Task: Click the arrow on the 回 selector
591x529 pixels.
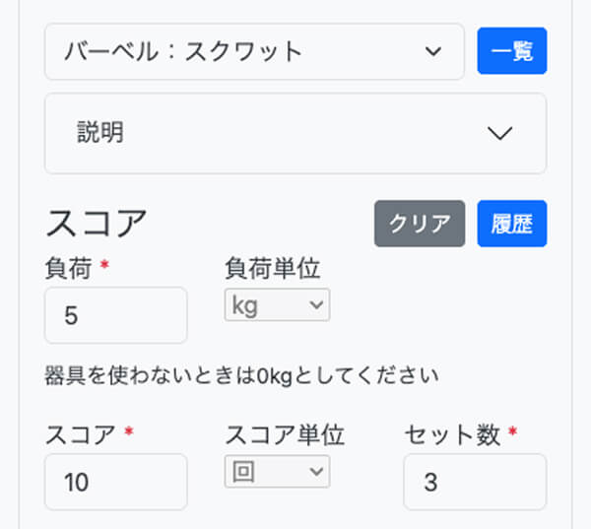Action: pyautogui.click(x=316, y=472)
